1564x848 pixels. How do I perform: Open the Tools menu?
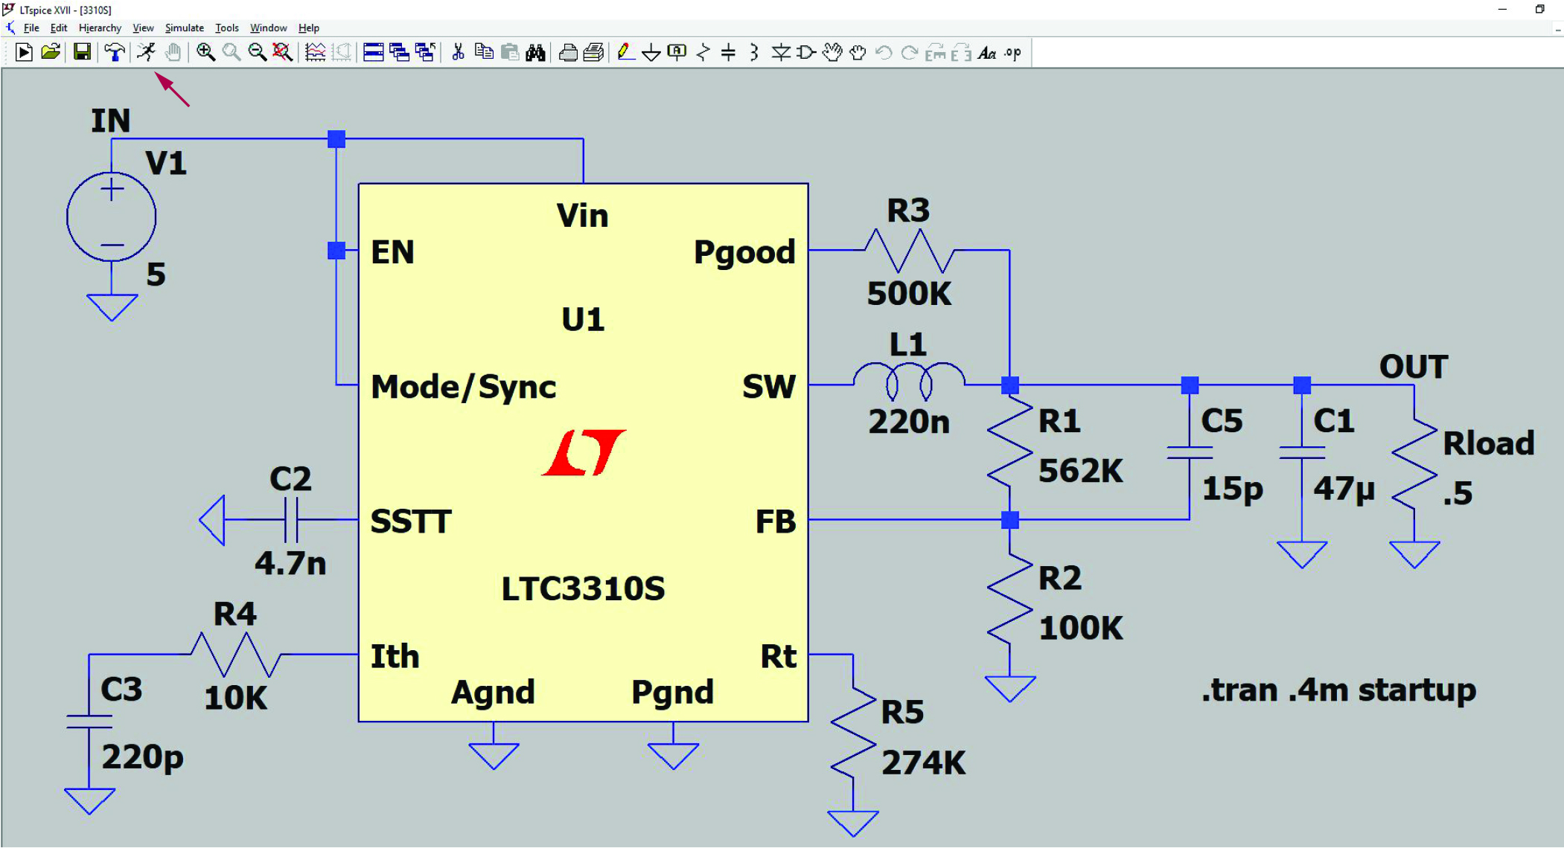pyautogui.click(x=226, y=28)
